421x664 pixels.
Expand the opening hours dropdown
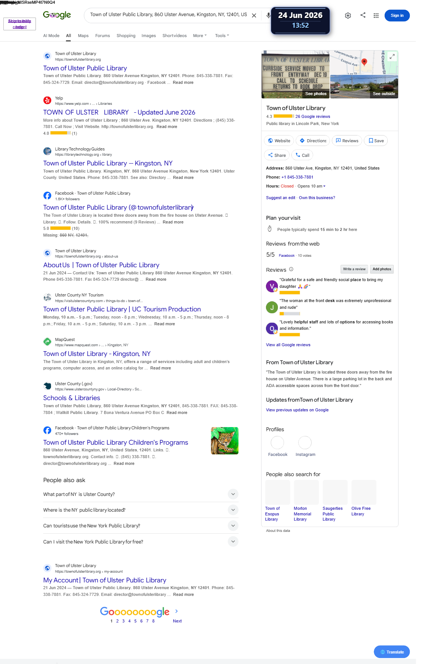[324, 186]
